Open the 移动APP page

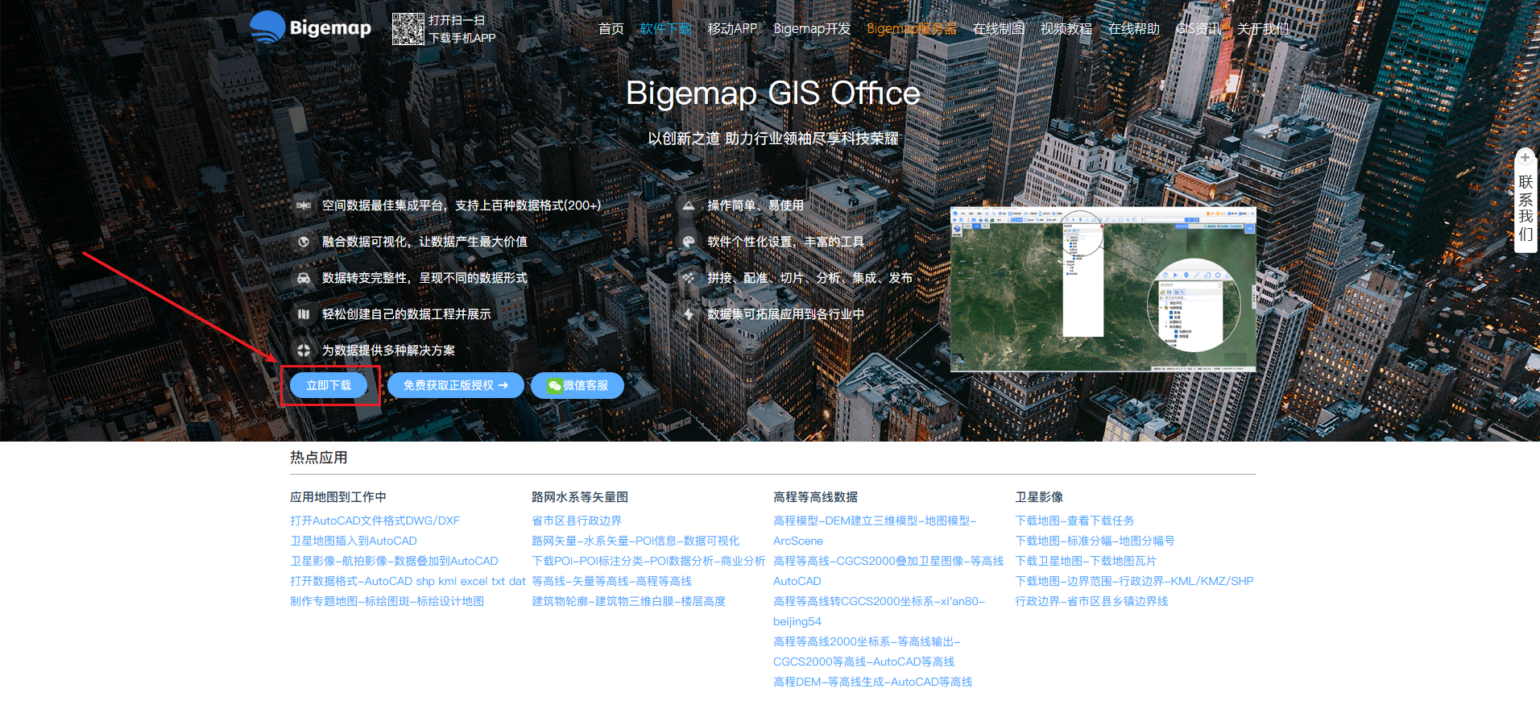732,29
